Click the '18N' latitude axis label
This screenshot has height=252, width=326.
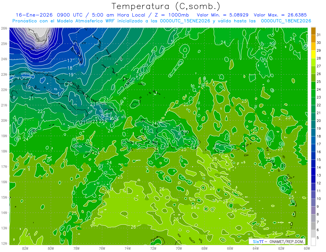pos(4,151)
